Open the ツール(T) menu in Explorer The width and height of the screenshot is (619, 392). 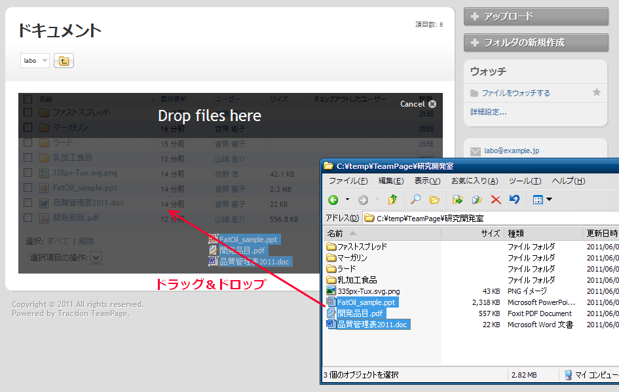525,181
